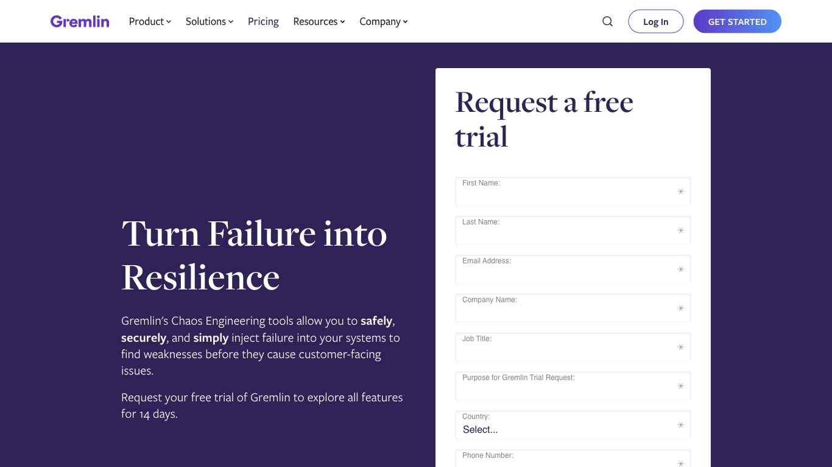The width and height of the screenshot is (832, 467).
Task: Click the 'Request a free trial' heading
Action: [x=545, y=119]
